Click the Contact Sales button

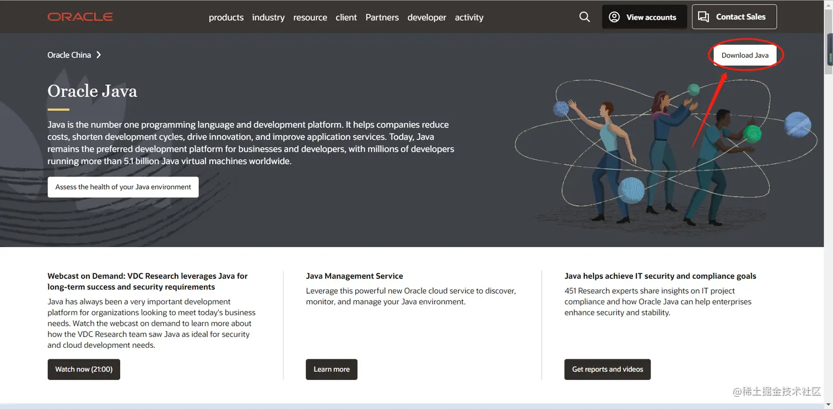pos(734,17)
